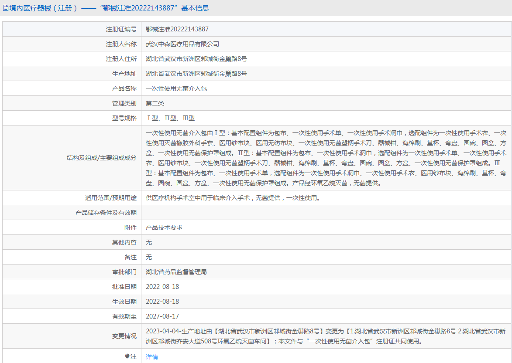The height and width of the screenshot is (363, 512).
Task: Click registrant name 武汉中森医疗用品有限公司
Action: coord(182,44)
